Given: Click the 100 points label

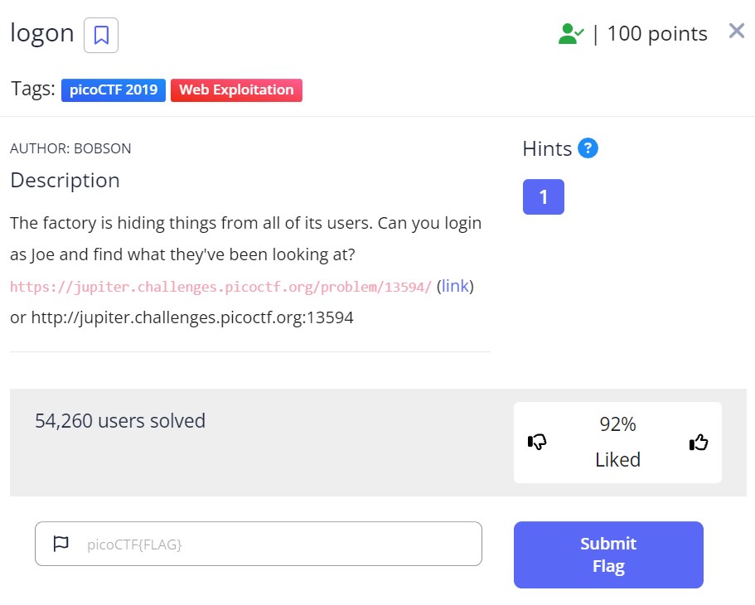Looking at the screenshot, I should coord(656,34).
